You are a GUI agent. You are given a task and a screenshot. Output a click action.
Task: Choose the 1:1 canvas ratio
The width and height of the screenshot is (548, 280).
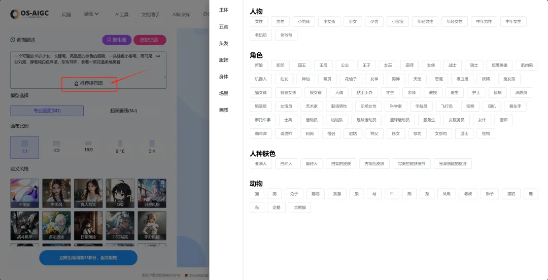pyautogui.click(x=25, y=147)
